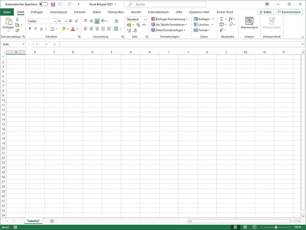
Task: Click the Clear eraser icon in Bearbeiten
Action: [x=222, y=30]
